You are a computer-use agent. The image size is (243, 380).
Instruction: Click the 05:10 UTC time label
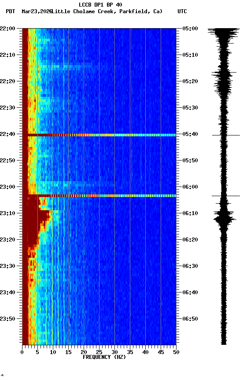pos(190,55)
